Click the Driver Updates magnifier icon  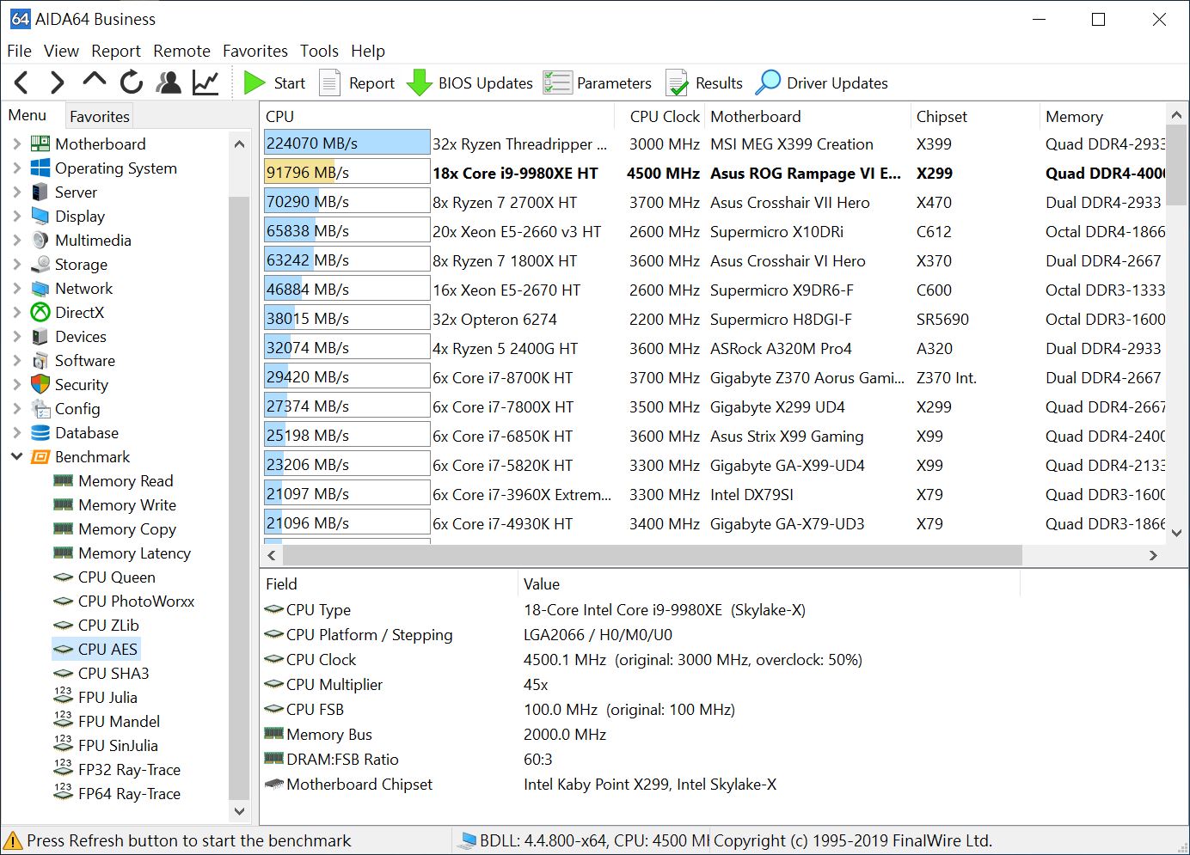(768, 82)
